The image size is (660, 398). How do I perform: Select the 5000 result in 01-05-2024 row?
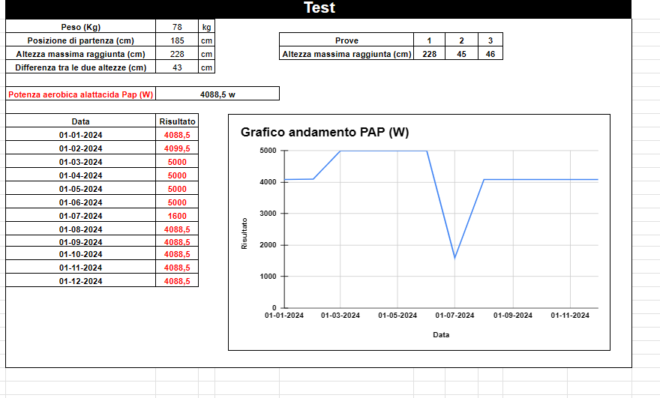coord(177,188)
